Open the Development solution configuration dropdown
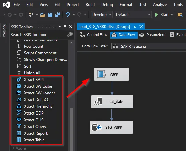The image size is (186, 151). point(102,15)
